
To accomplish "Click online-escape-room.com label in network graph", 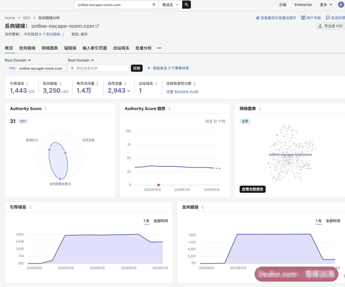I will tap(290, 154).
